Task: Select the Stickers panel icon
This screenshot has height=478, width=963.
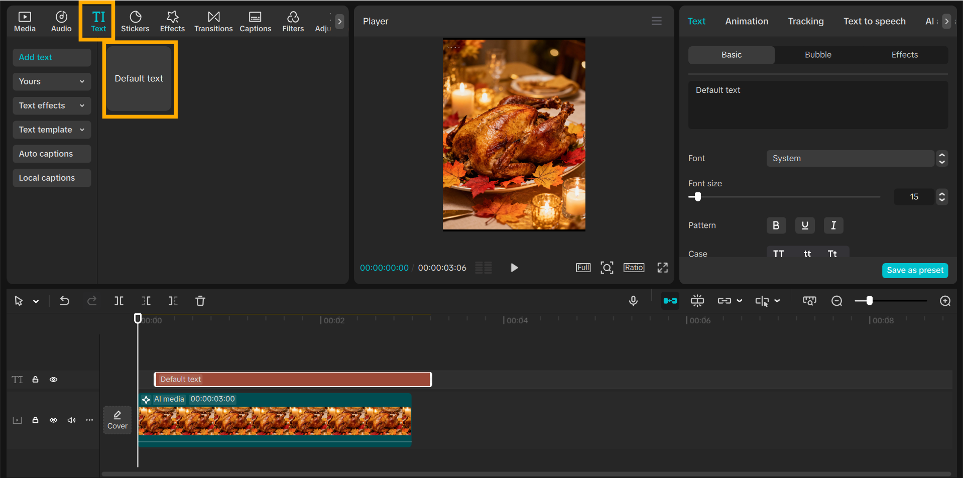Action: (135, 21)
